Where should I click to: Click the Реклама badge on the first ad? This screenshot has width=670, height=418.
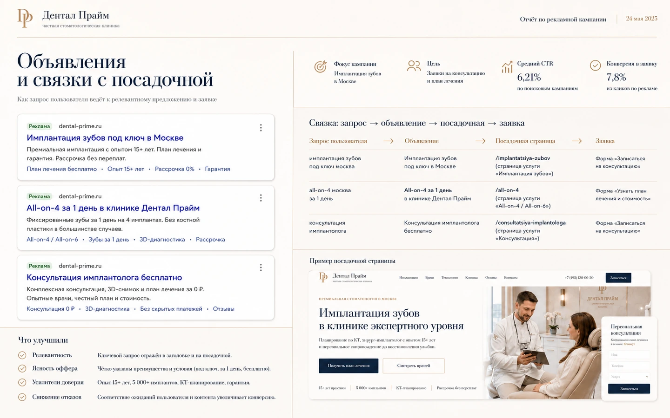[39, 126]
